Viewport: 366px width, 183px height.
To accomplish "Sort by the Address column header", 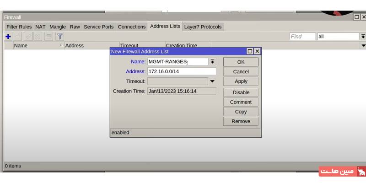I will 92,45.
